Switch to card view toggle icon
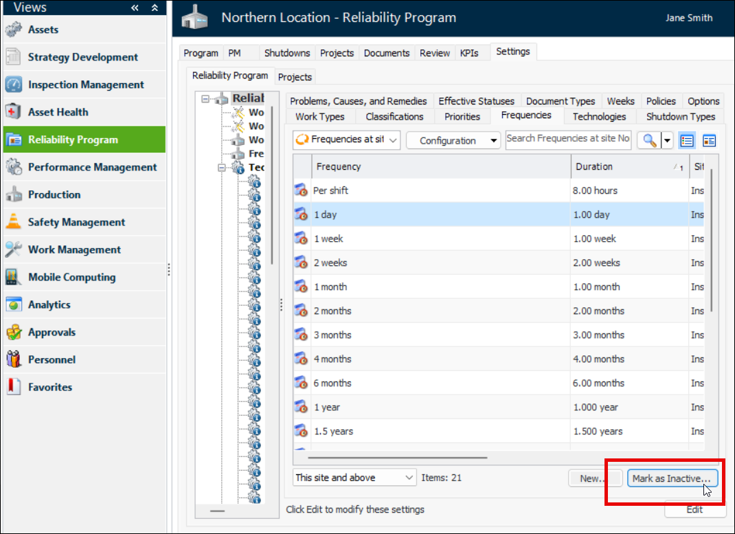This screenshot has height=534, width=735. coord(709,140)
